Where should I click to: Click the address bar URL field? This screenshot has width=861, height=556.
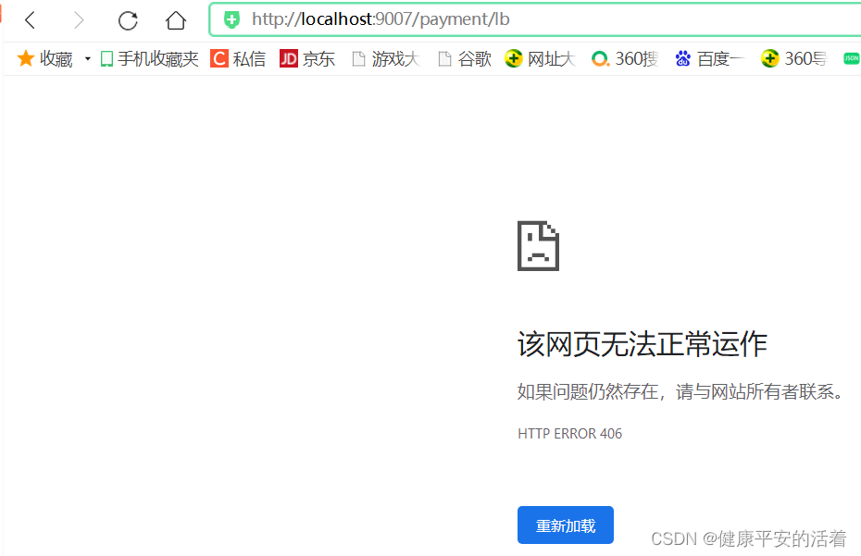[417, 19]
